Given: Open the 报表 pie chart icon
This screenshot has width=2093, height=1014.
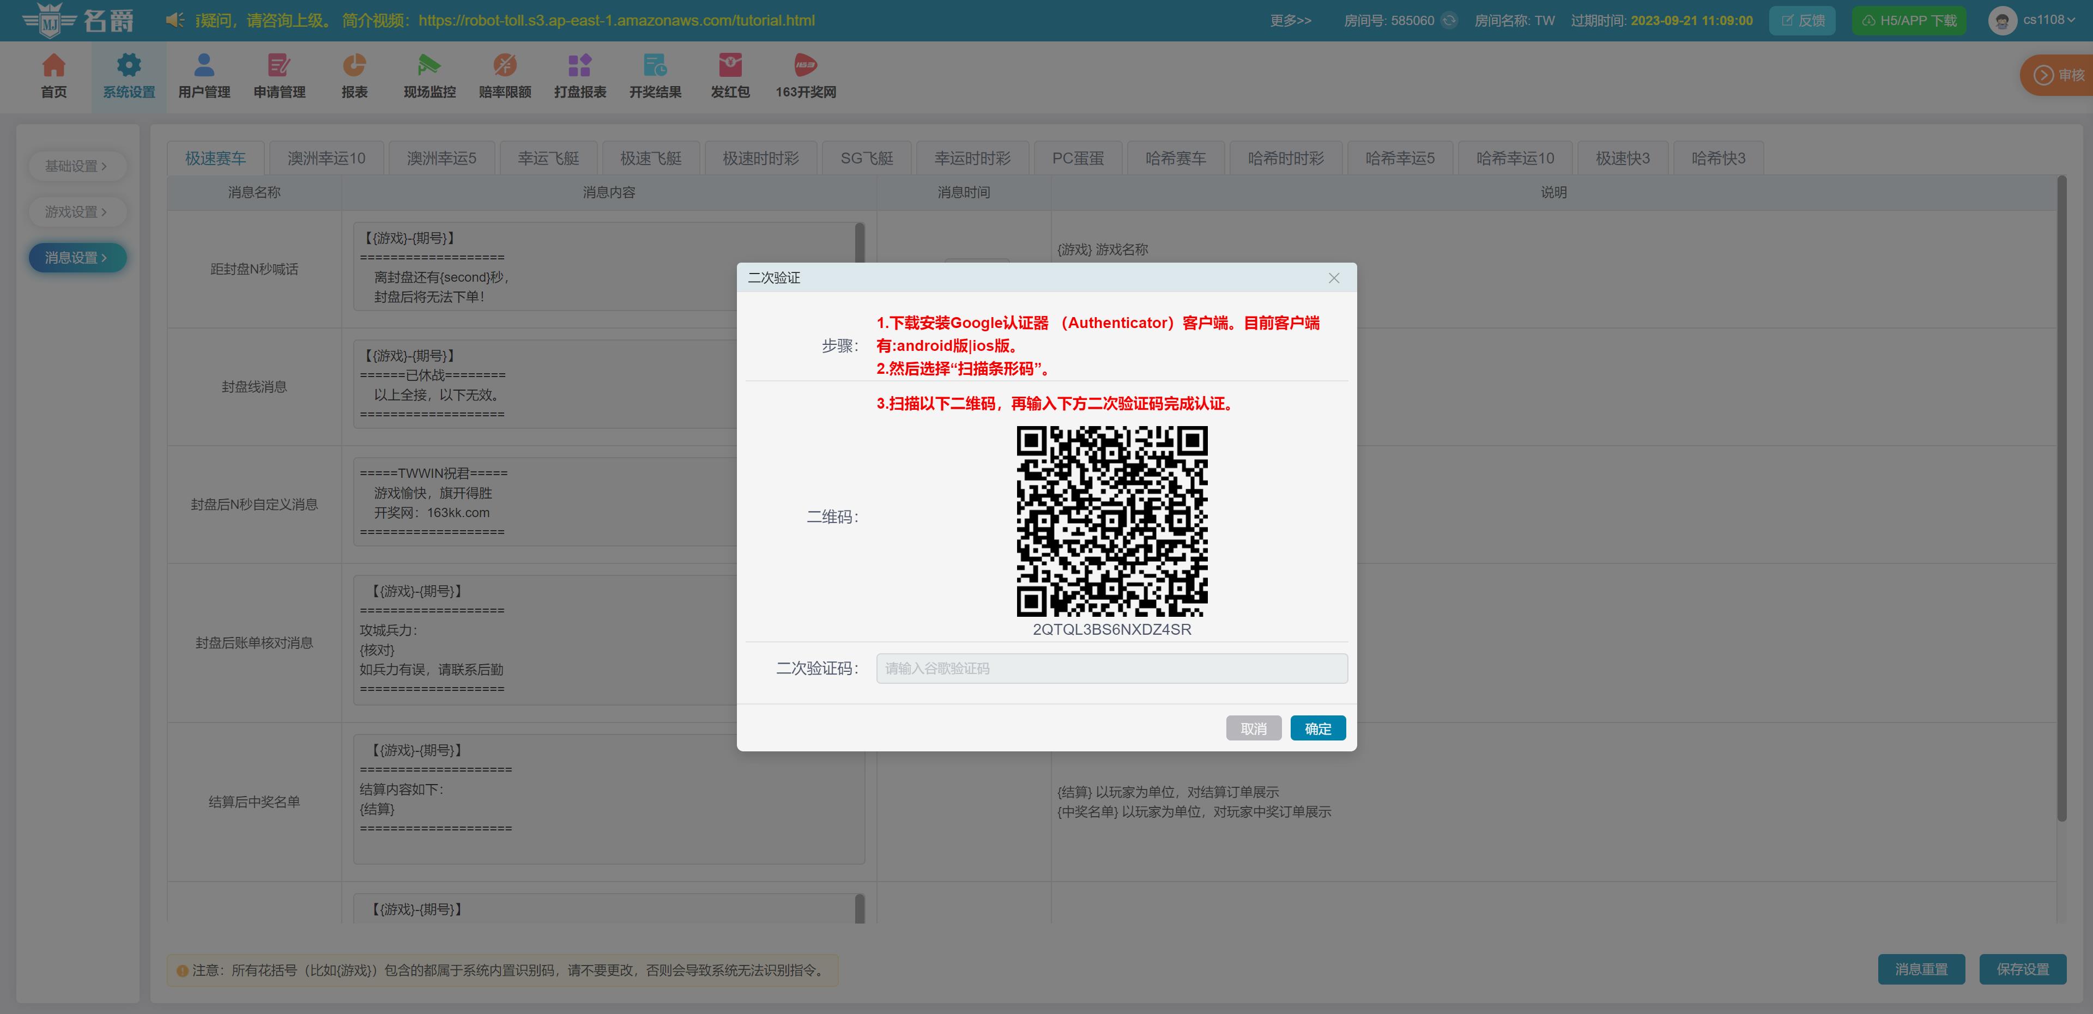Looking at the screenshot, I should click(354, 65).
